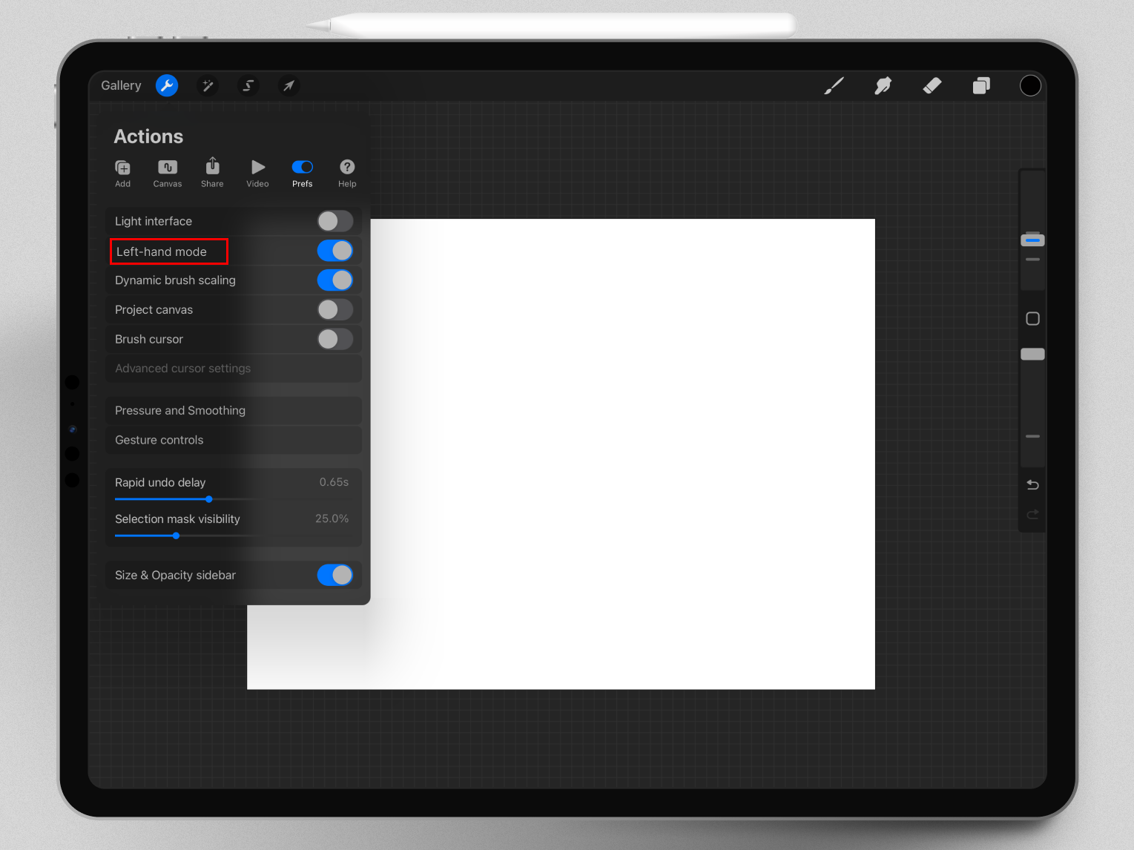Adjust the Rapid undo delay slider
Image resolution: width=1134 pixels, height=850 pixels.
coord(209,499)
